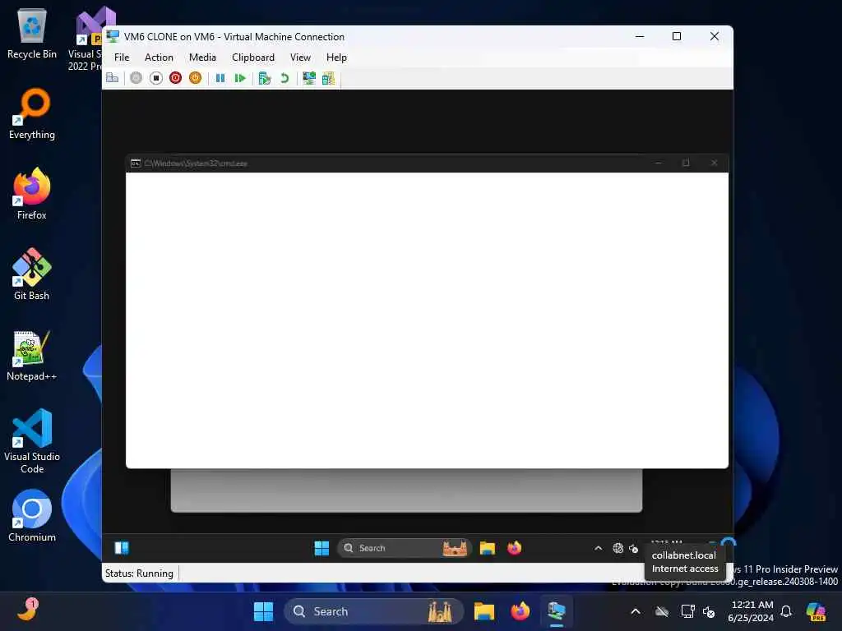Viewport: 842px width, 631px height.
Task: Open the host widgets icon with badge
Action: [x=27, y=610]
